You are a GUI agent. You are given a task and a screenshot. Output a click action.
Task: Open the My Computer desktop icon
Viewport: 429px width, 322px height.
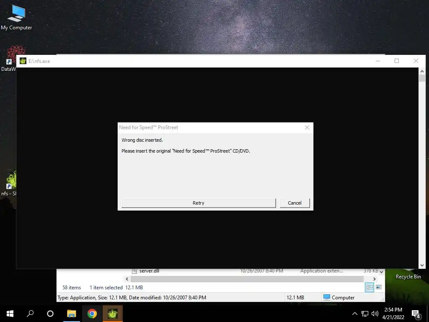[16, 17]
